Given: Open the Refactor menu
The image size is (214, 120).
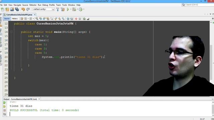Looking at the screenshot, I should point(33,5).
